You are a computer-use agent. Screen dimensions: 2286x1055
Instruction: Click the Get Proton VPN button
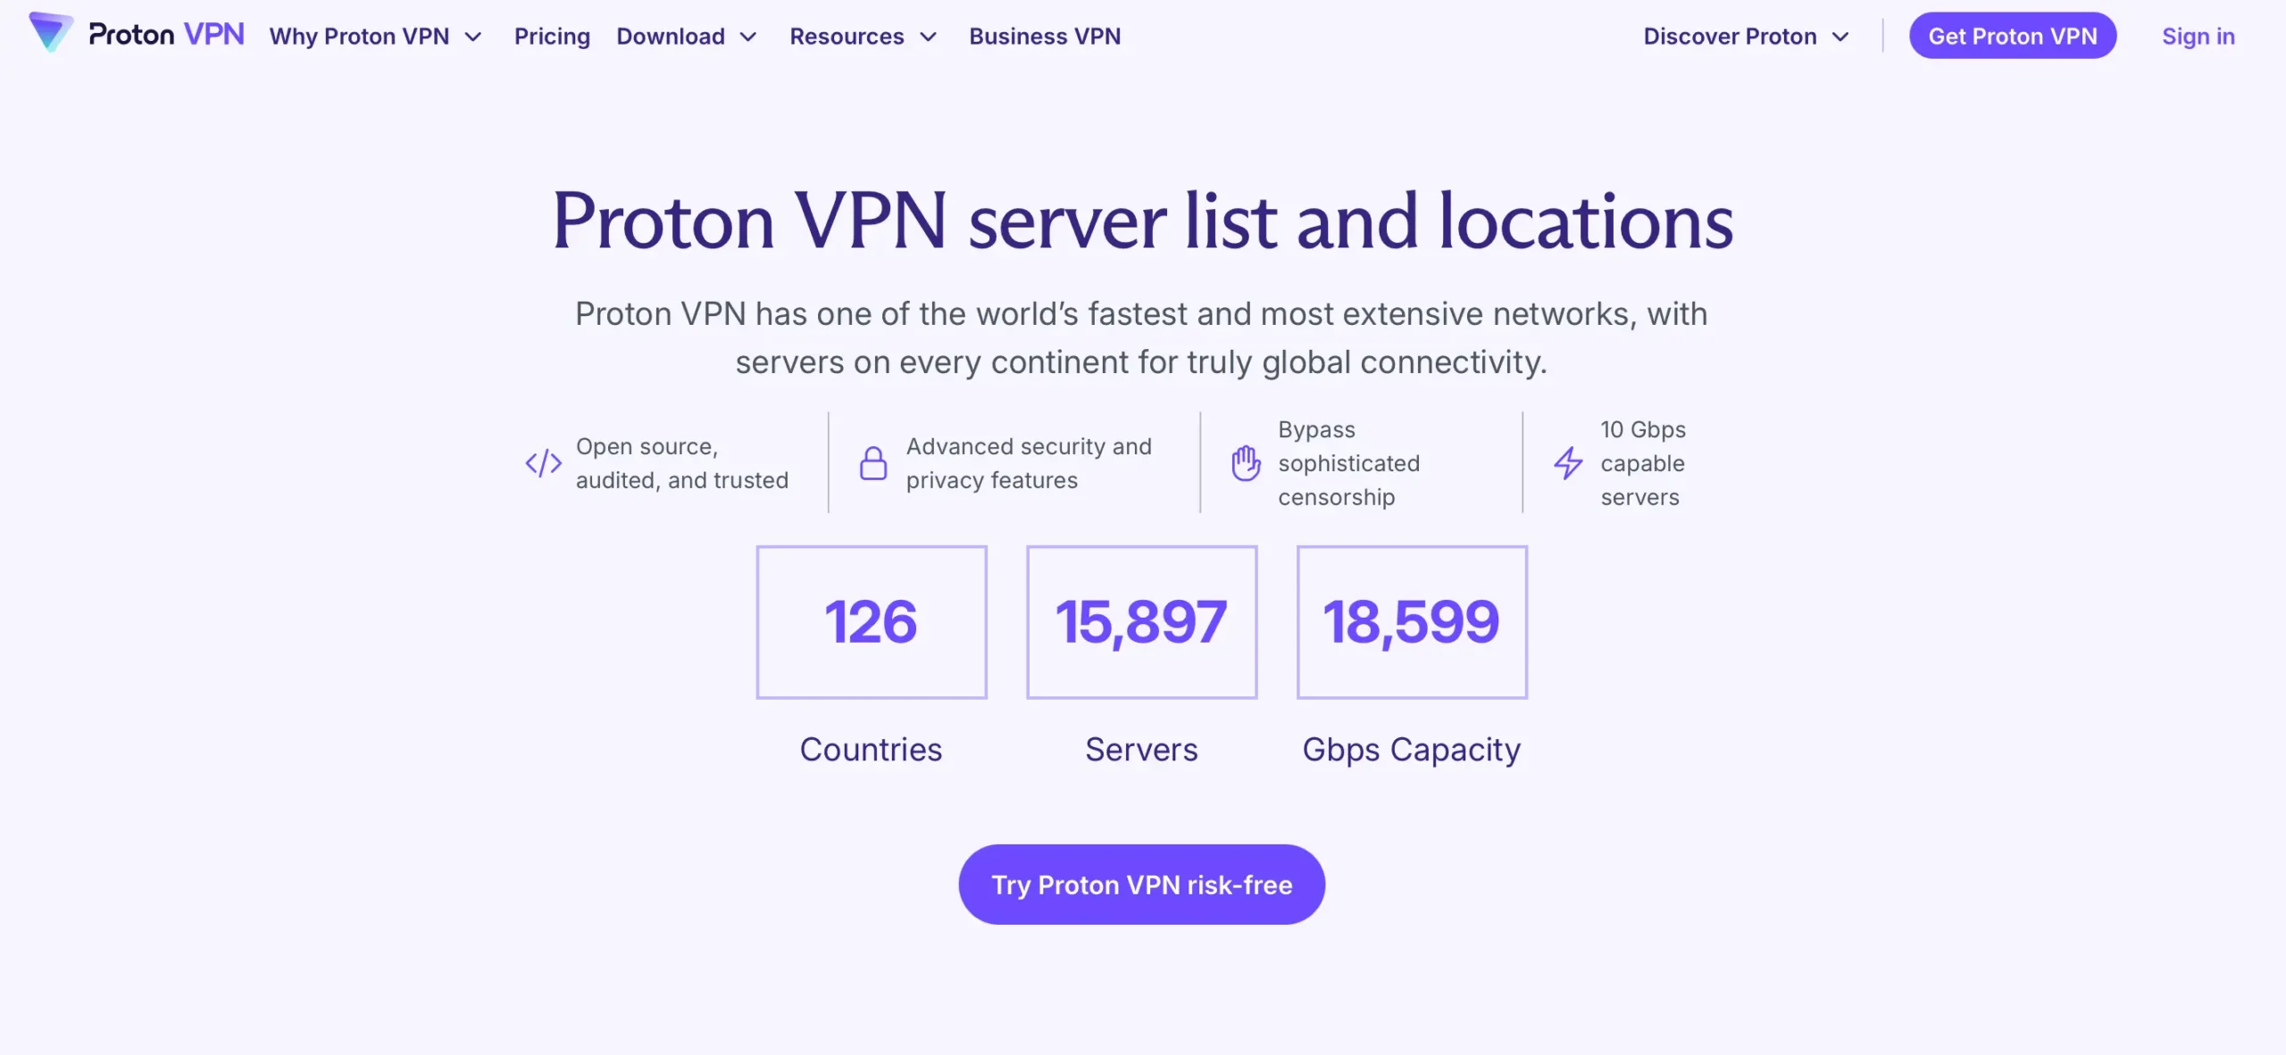point(2012,36)
